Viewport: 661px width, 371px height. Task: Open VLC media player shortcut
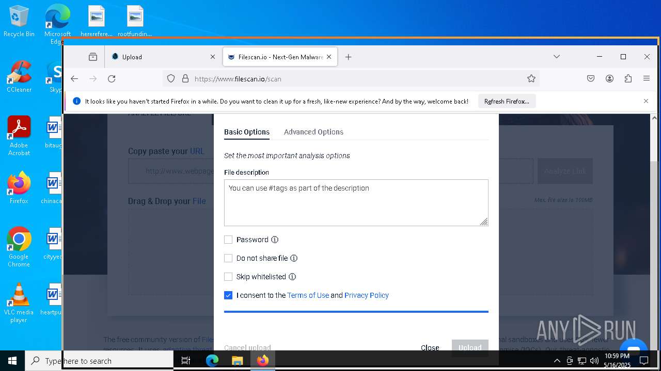pos(19,303)
